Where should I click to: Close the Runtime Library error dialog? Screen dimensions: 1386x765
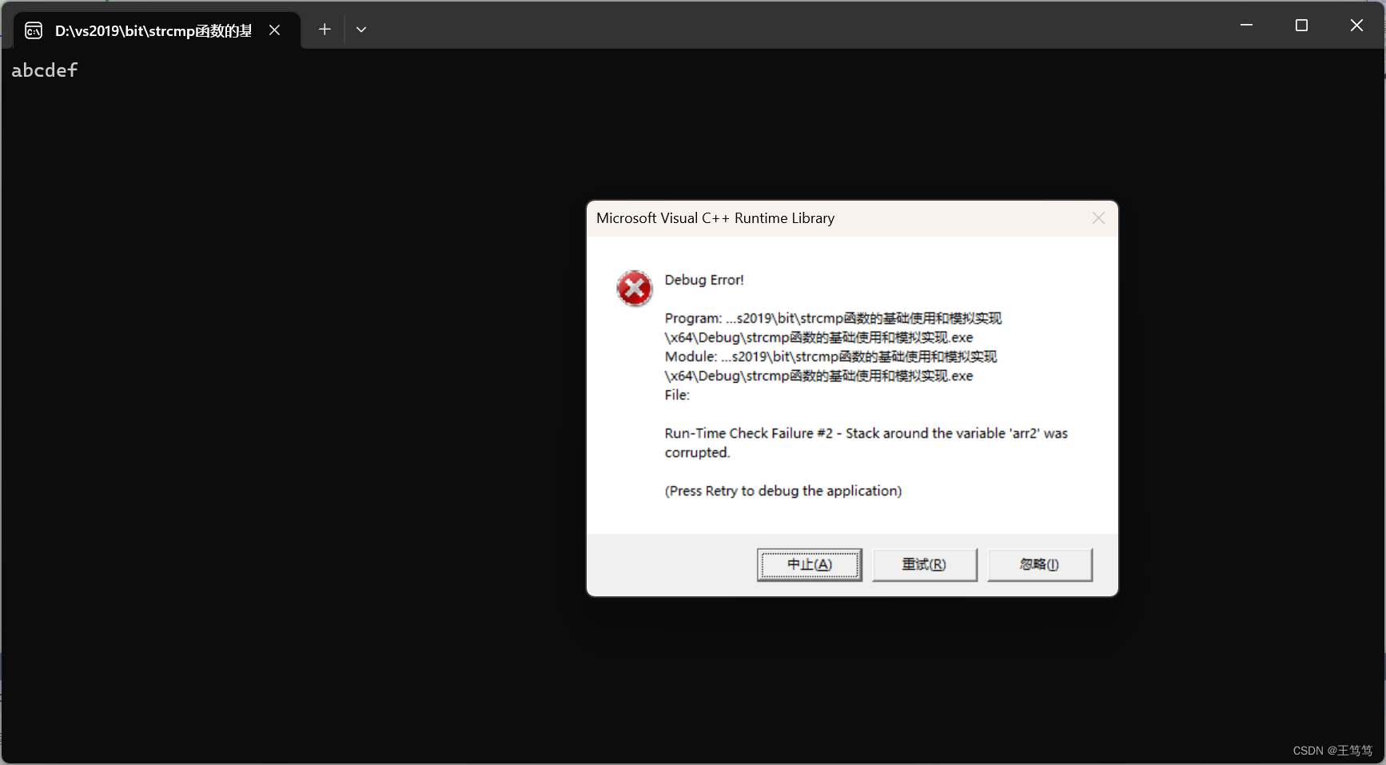(x=1098, y=218)
